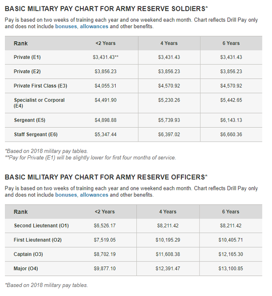This screenshot has width=272, height=296.
Task: Click Captain (O3) pay under 2 years
Action: (x=105, y=254)
